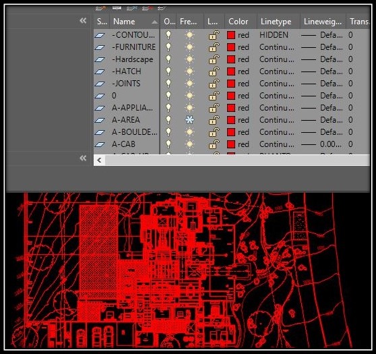Open red color swatch for -HATCH layer

click(x=231, y=71)
